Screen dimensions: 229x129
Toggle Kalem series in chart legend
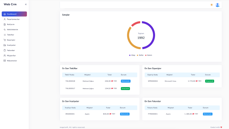click(149, 55)
